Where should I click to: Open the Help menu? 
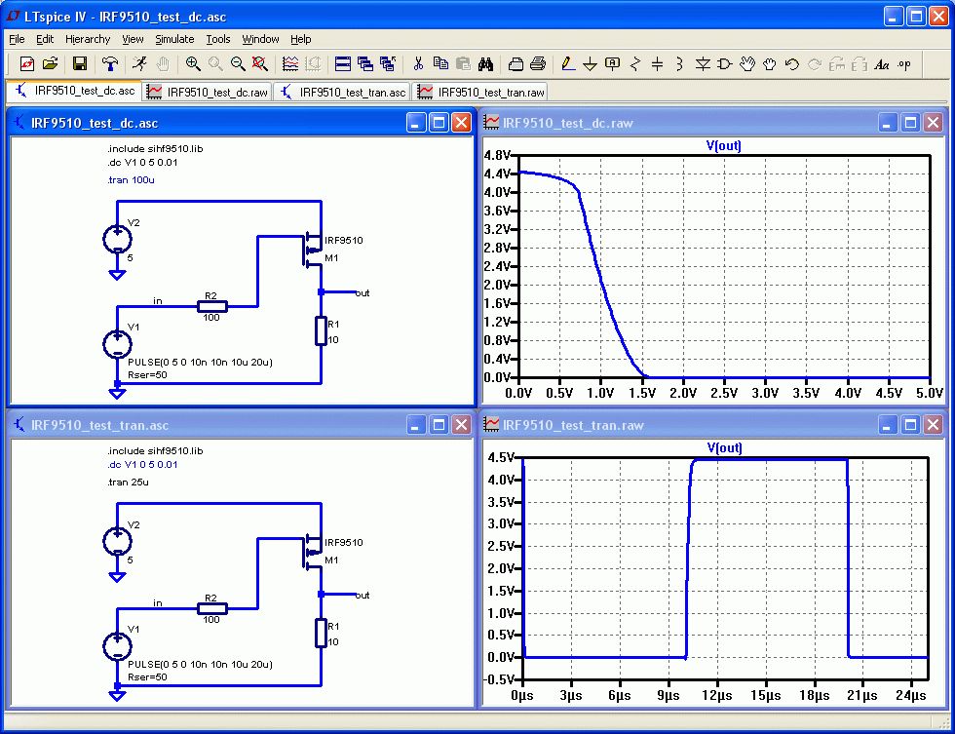(301, 39)
